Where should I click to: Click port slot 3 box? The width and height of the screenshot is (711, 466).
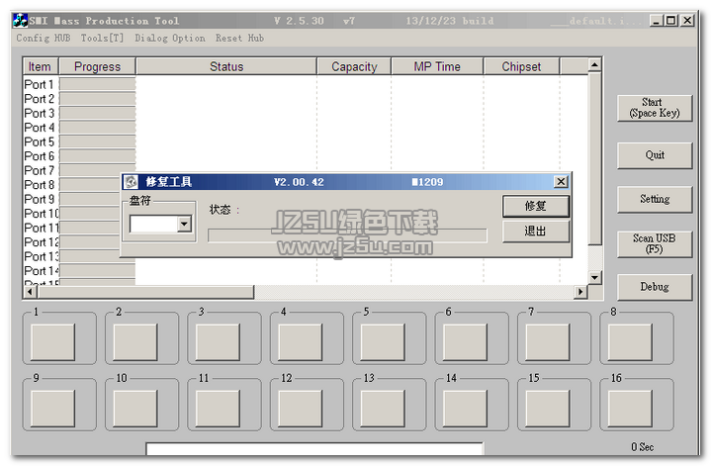(x=219, y=342)
